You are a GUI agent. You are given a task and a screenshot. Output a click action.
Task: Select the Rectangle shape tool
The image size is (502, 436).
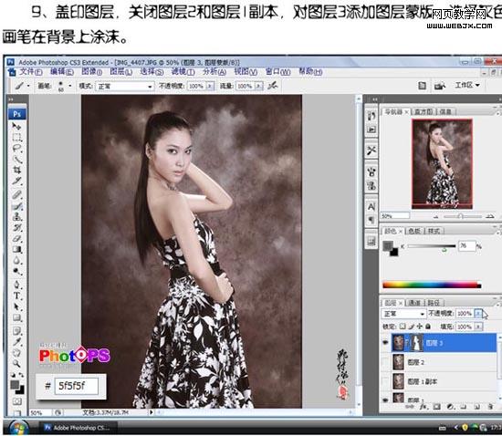(16, 317)
